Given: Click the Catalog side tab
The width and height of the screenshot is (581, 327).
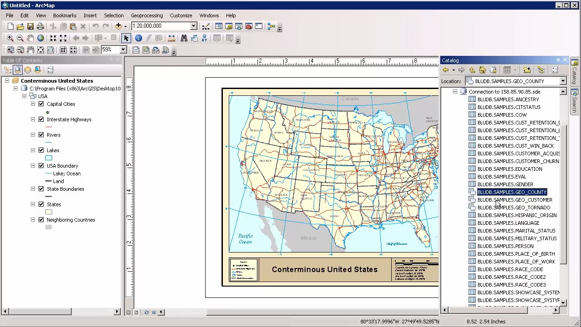Looking at the screenshot, I should [x=574, y=72].
